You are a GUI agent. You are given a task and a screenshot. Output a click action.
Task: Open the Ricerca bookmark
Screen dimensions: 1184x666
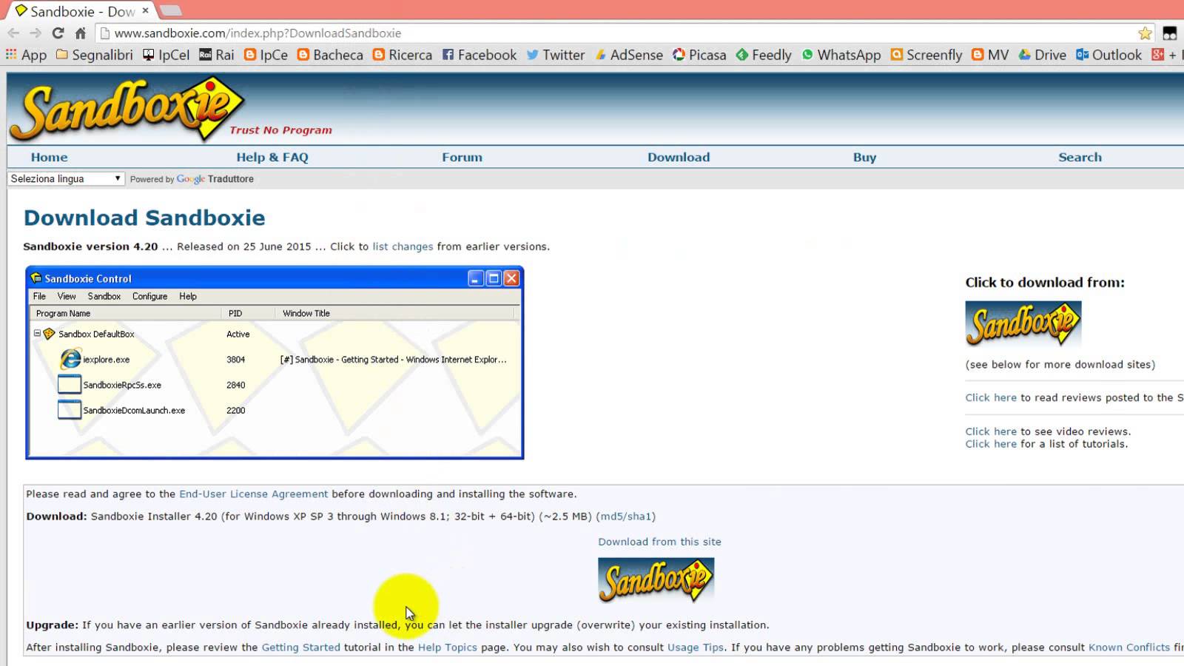[403, 55]
